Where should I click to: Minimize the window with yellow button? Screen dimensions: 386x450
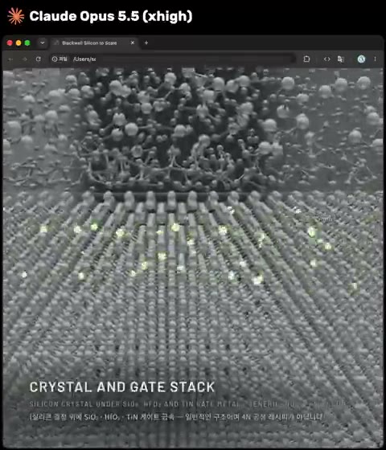click(x=18, y=43)
